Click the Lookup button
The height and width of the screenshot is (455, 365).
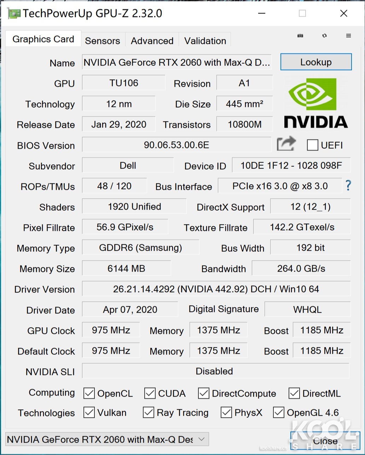[315, 62]
